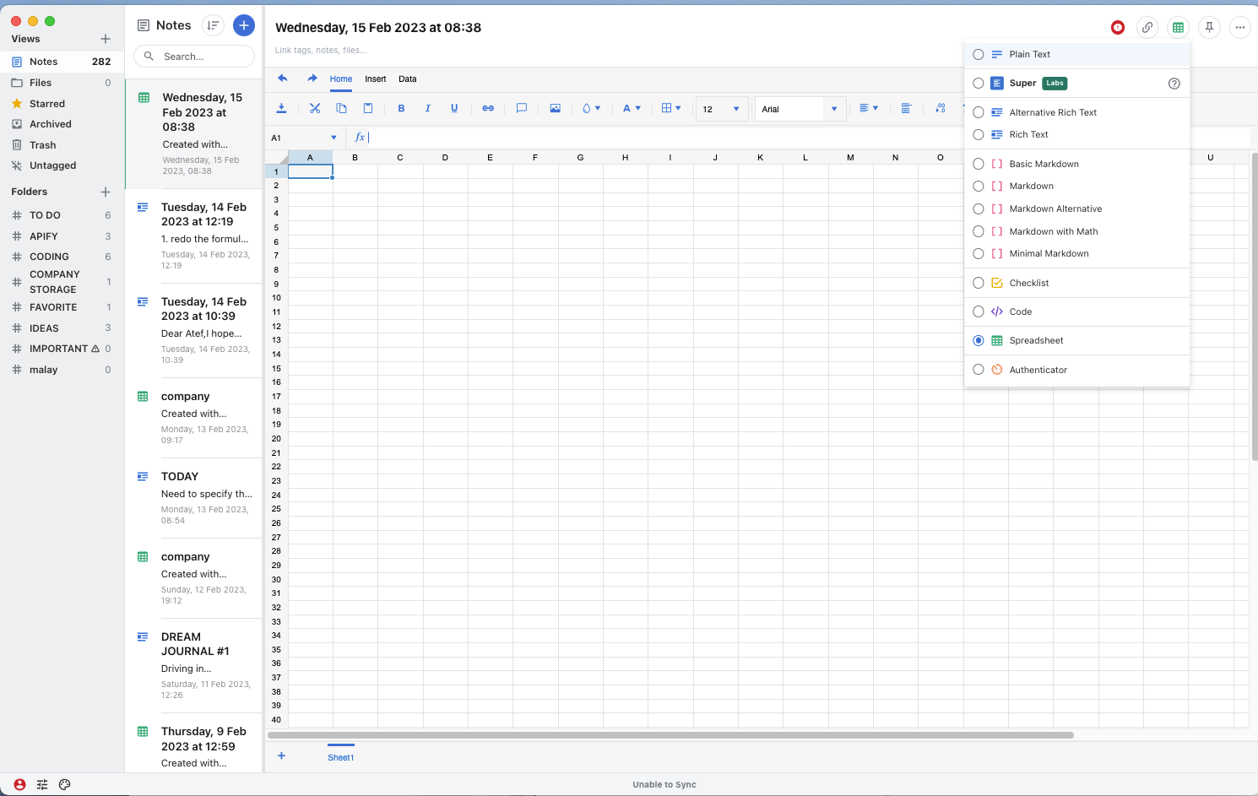The width and height of the screenshot is (1258, 796).
Task: Open the Data ribbon tab
Action: pyautogui.click(x=408, y=79)
